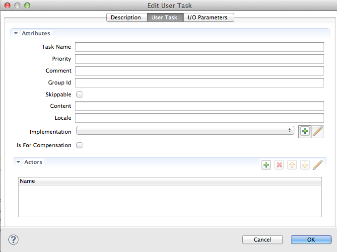Collapse the Attributes section
Screen dimensions: 337x252
pyautogui.click(x=16, y=33)
